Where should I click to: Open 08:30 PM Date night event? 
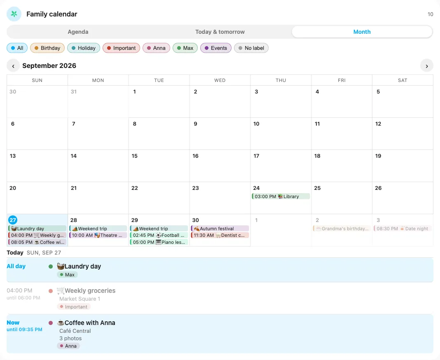[x=403, y=229]
